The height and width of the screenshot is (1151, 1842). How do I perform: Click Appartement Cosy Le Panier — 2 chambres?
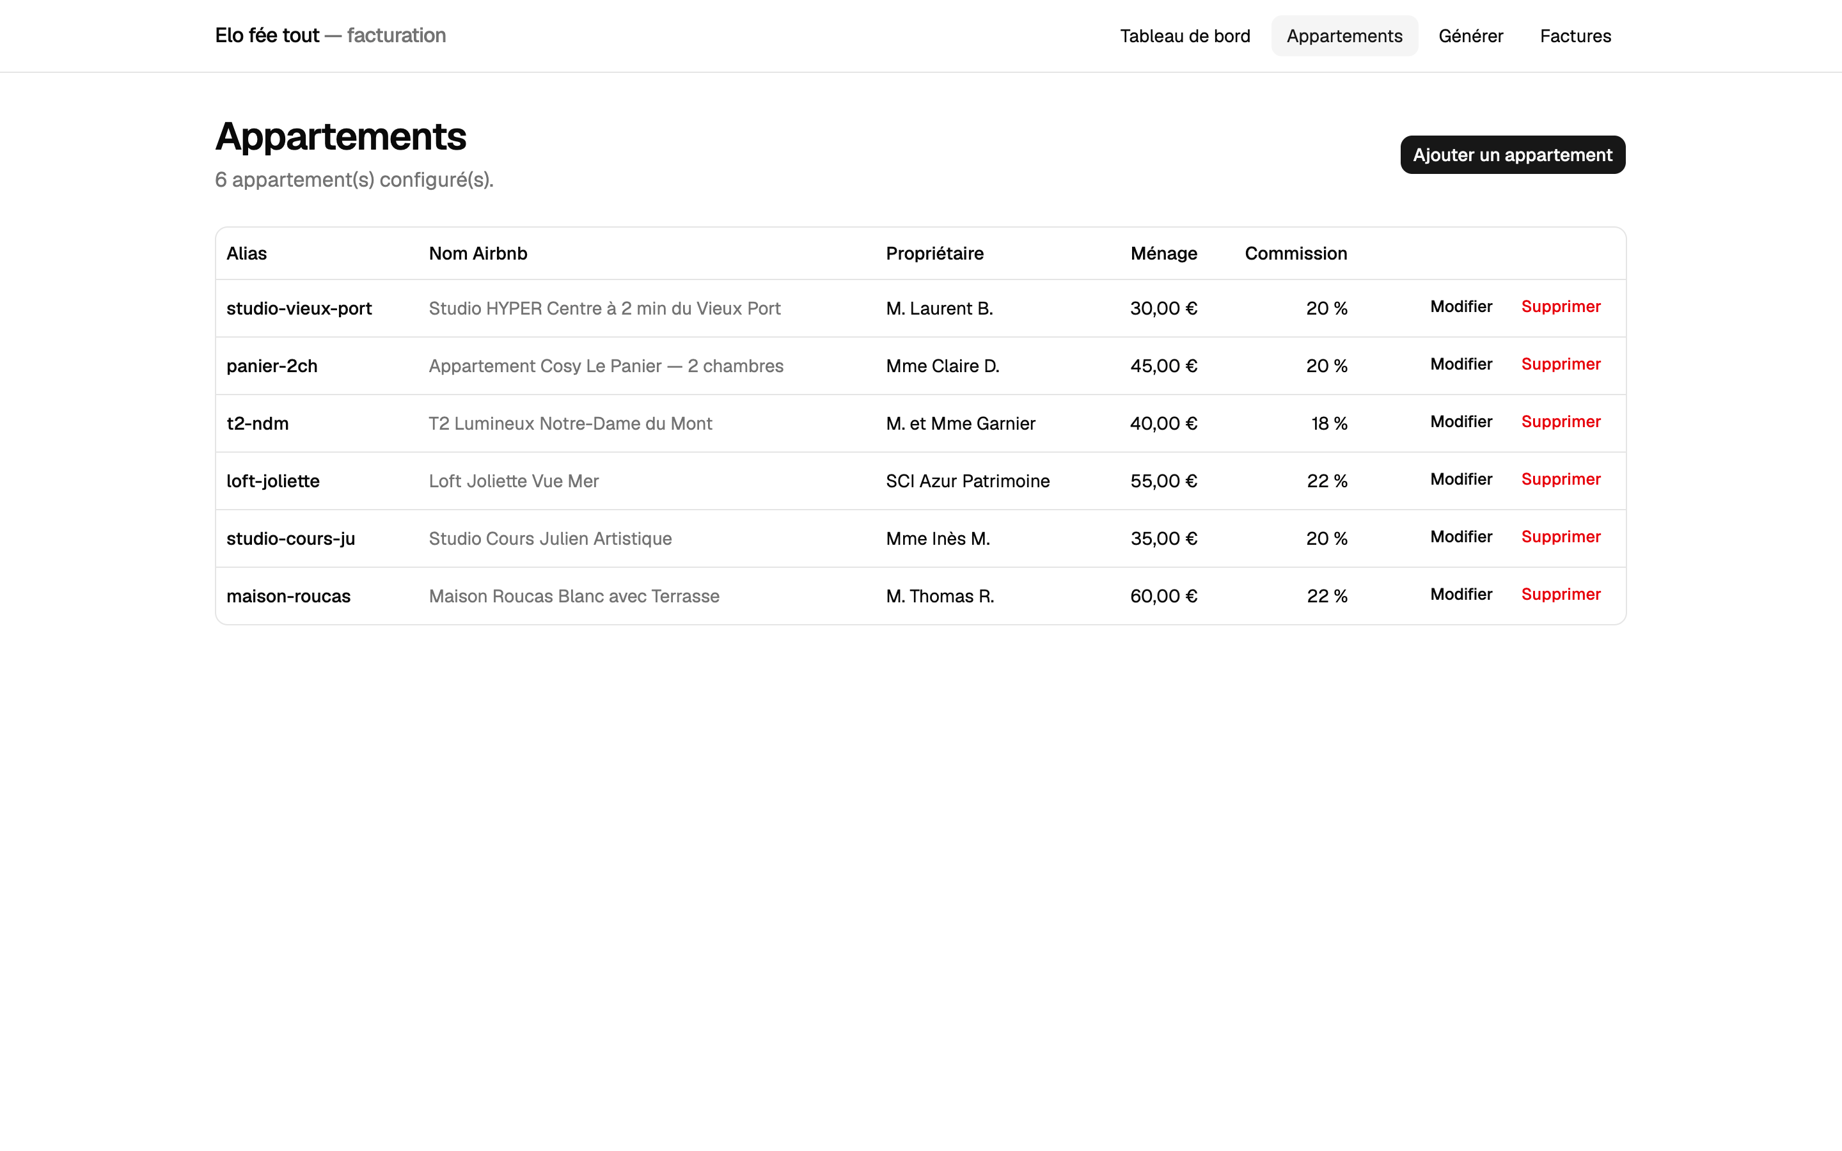pos(606,366)
